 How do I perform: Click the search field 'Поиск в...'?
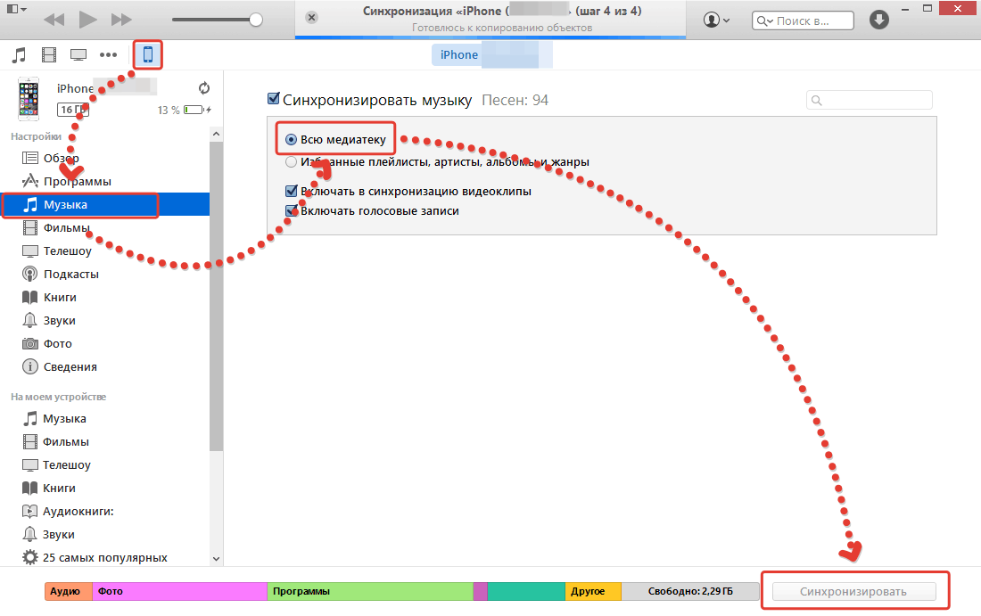(x=803, y=21)
